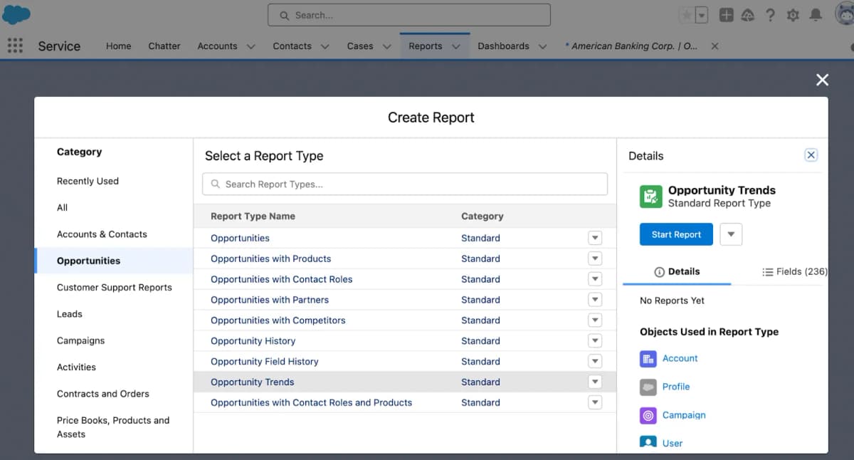Expand the Dashboards tab dropdown chevron
This screenshot has width=854, height=460.
point(542,46)
